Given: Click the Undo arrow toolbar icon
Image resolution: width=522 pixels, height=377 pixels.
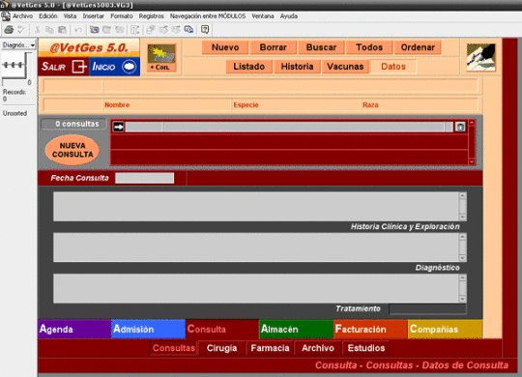Looking at the screenshot, I should (78, 30).
